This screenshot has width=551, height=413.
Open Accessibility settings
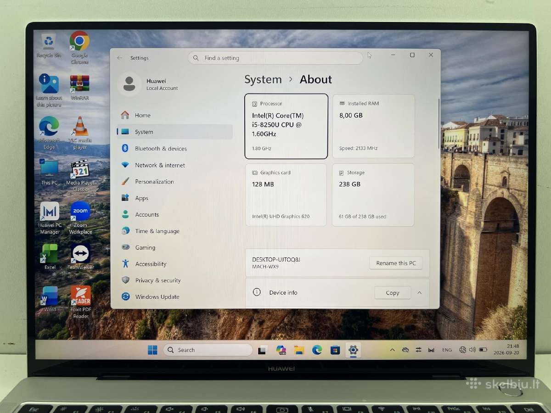click(174, 264)
